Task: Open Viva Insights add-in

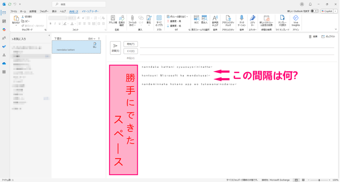Action: [296, 20]
